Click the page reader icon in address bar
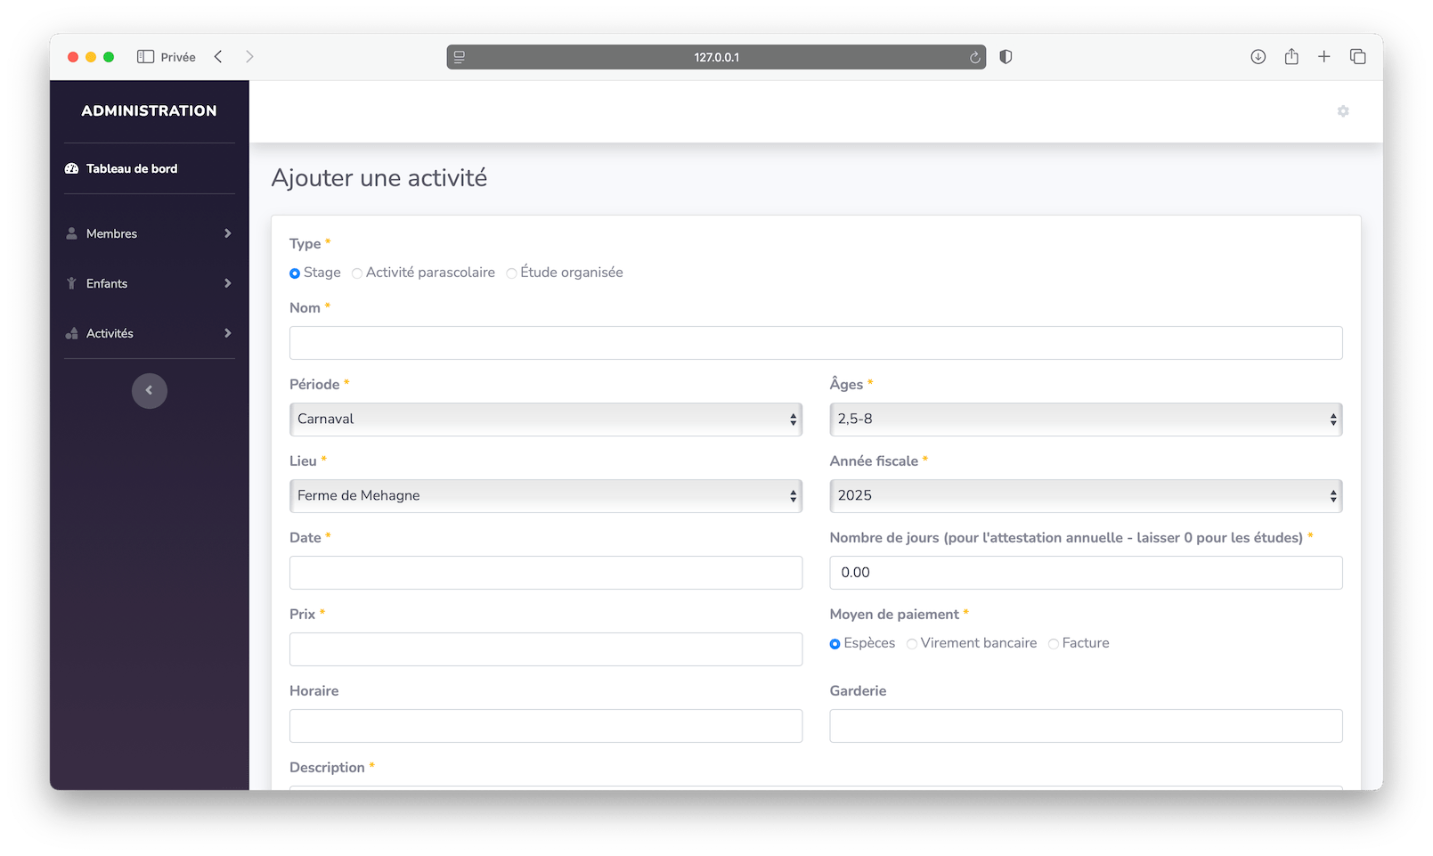Screen dimensions: 1433x856 pos(460,57)
